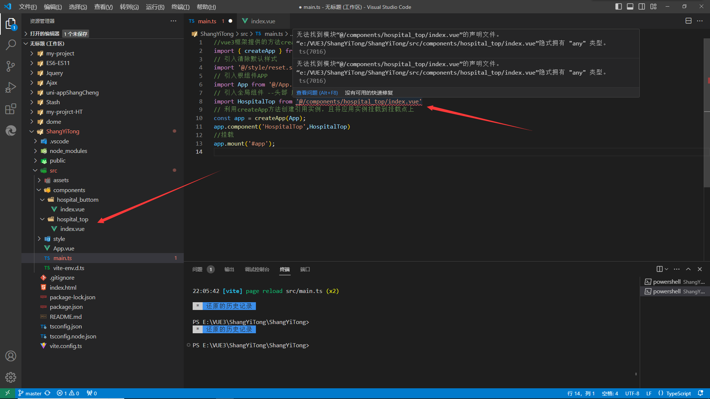Click the Source Control icon in sidebar
Image resolution: width=710 pixels, height=399 pixels.
tap(11, 66)
